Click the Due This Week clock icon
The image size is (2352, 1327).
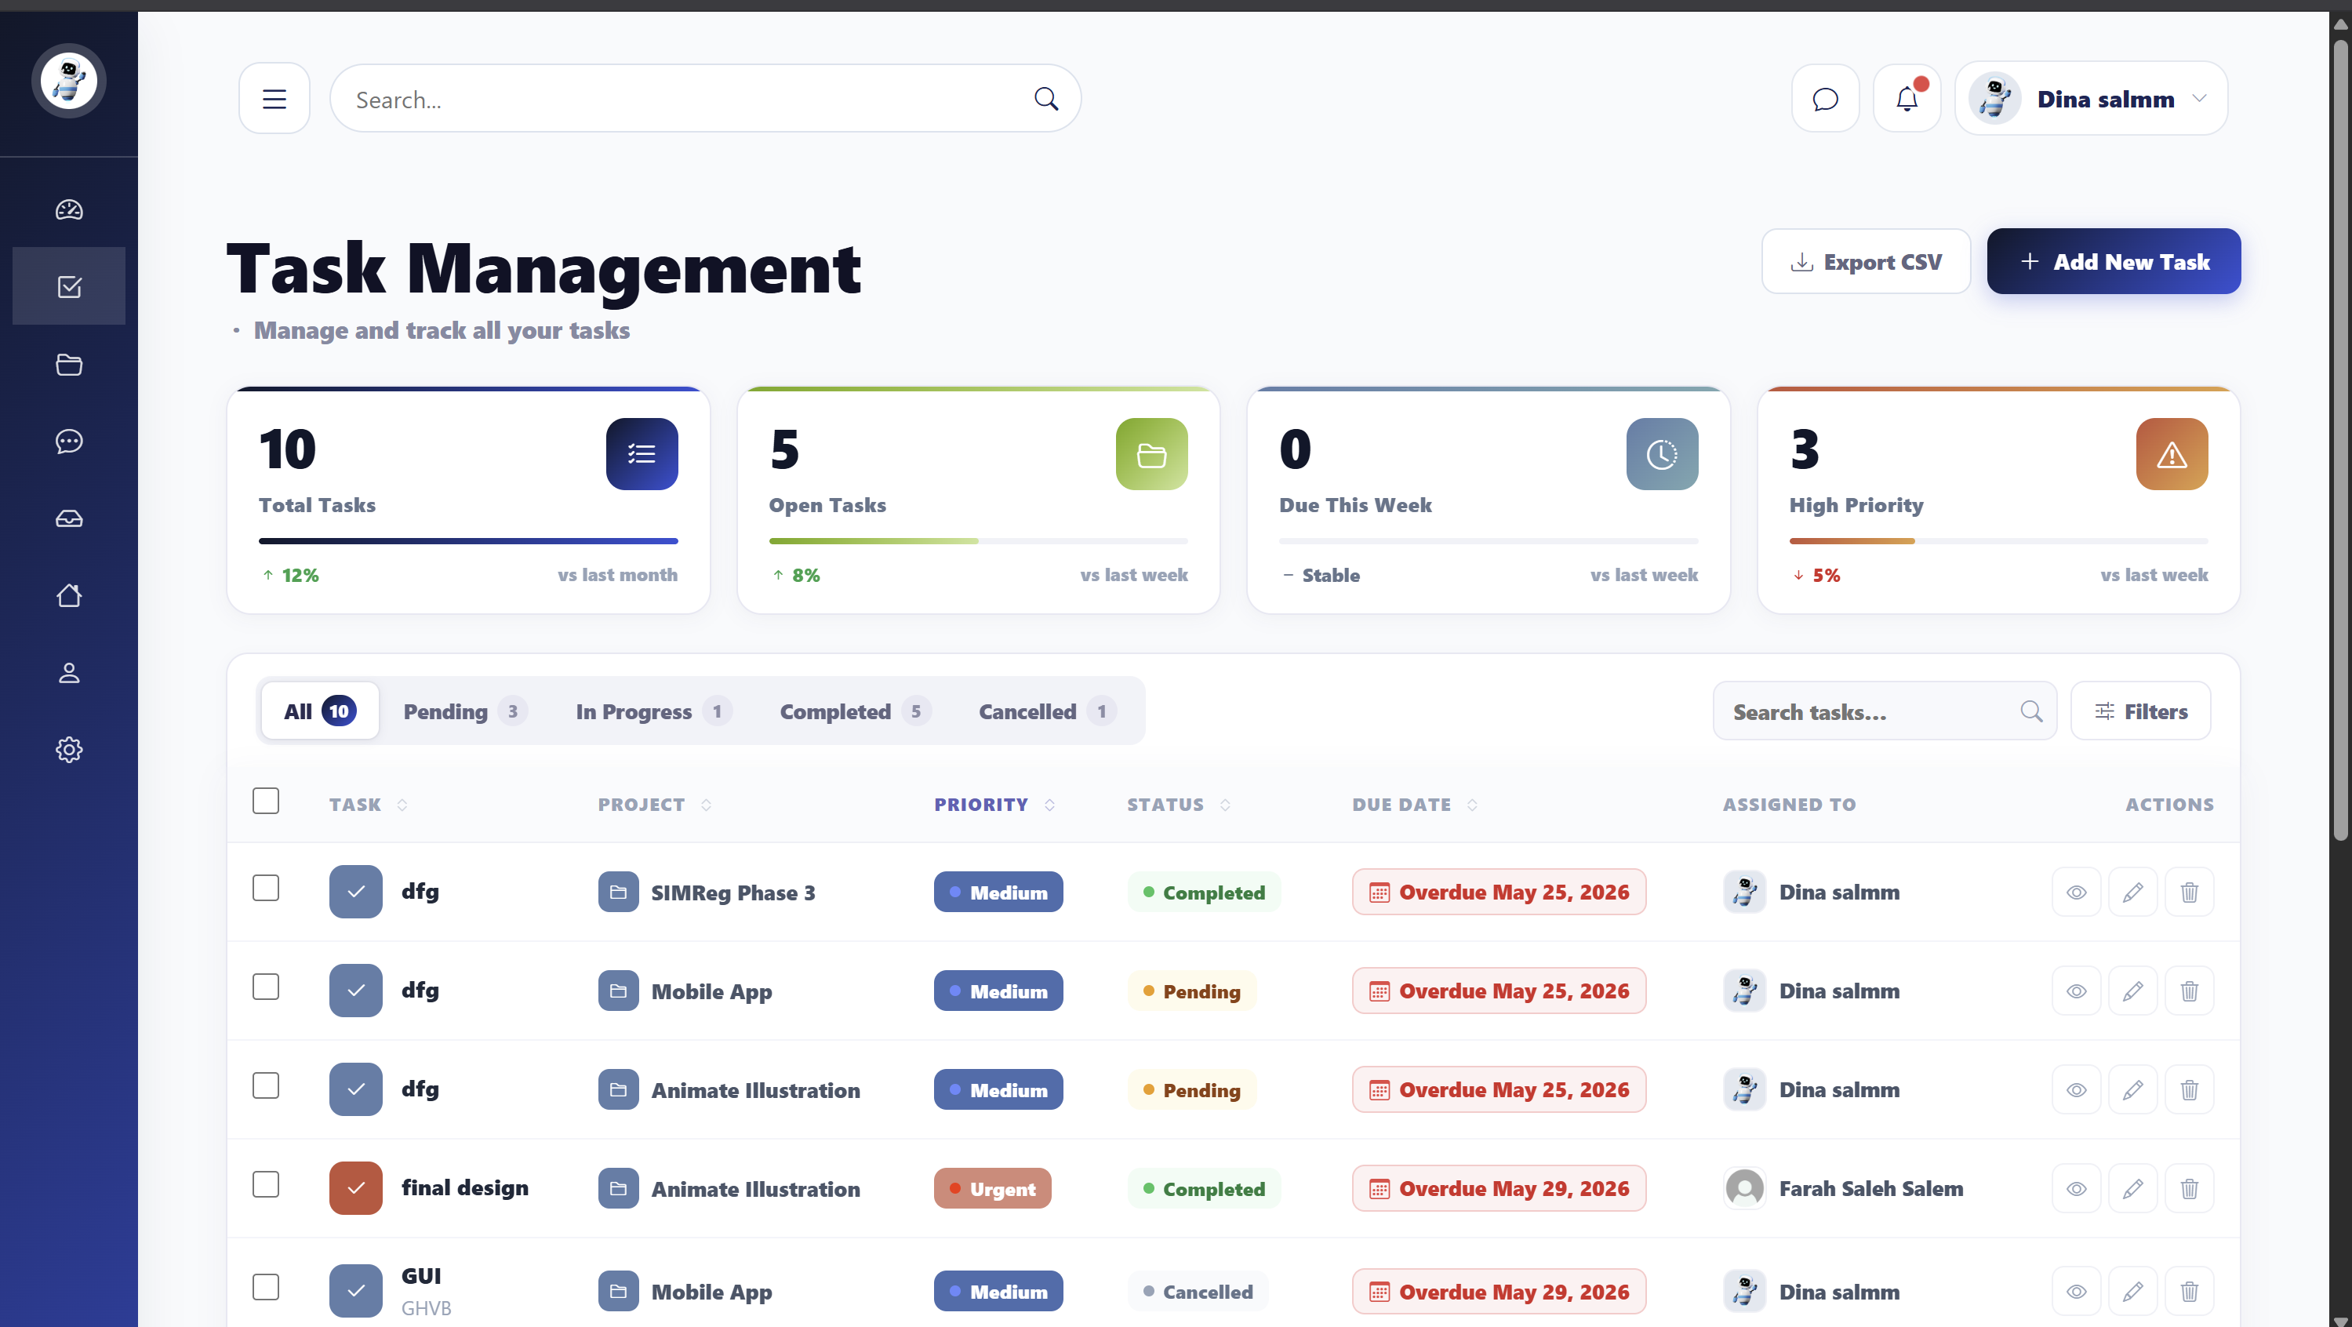1662,454
